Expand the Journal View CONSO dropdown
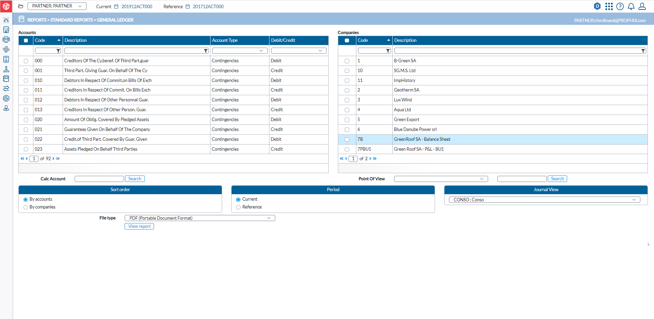654x319 pixels. click(x=544, y=200)
